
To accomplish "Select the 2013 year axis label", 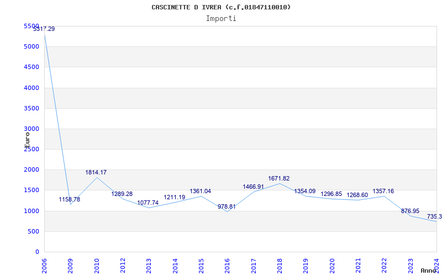I will pos(149,266).
